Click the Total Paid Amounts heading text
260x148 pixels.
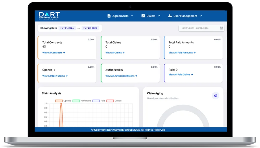click(181, 42)
